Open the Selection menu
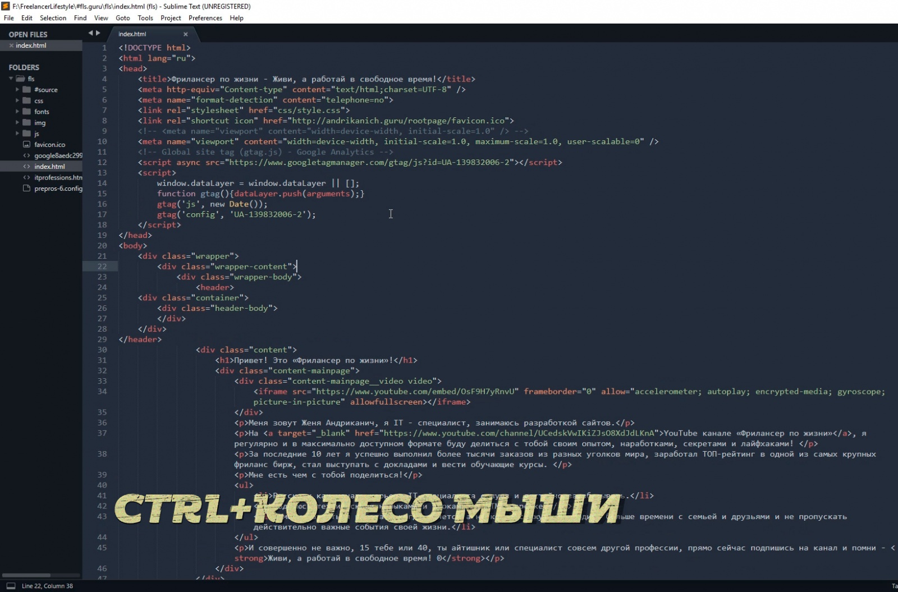This screenshot has width=898, height=592. pyautogui.click(x=53, y=18)
